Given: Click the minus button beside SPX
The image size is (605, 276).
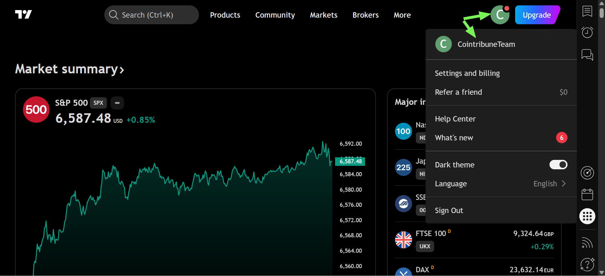Looking at the screenshot, I should pos(117,103).
